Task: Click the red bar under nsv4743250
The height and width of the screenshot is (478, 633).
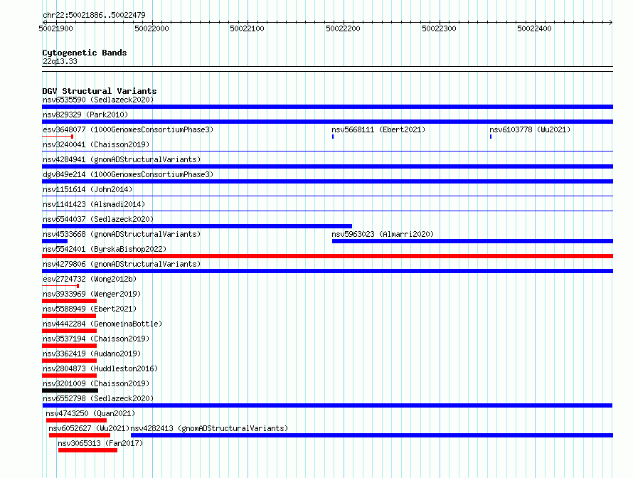Action: (76, 420)
